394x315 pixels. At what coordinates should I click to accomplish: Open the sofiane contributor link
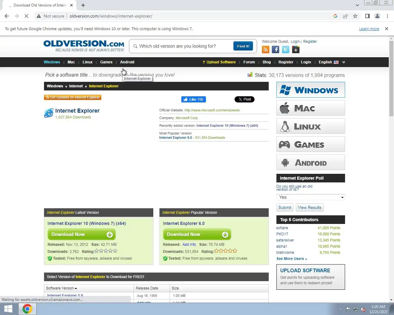282,228
